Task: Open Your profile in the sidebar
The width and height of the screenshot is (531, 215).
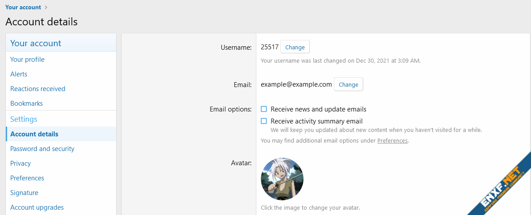Action: pyautogui.click(x=27, y=60)
